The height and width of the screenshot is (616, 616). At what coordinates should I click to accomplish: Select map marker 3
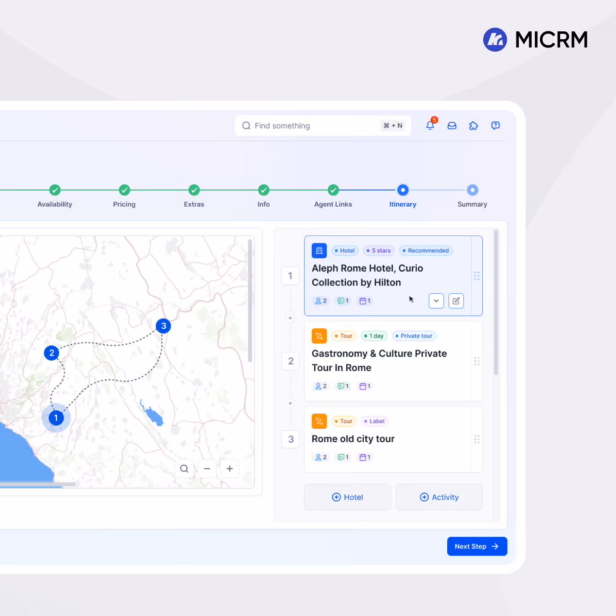click(164, 326)
